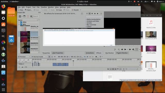Show audio effects speaker filter icon
Screen dimensions: 165x93
pos(92,13)
